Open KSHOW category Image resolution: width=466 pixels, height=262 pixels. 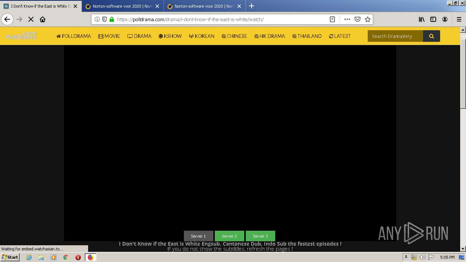click(170, 36)
